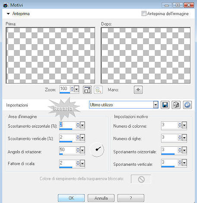Screen dimensions: 197x203
Task: Click the Numero di righe value field
Action: [x=169, y=138]
